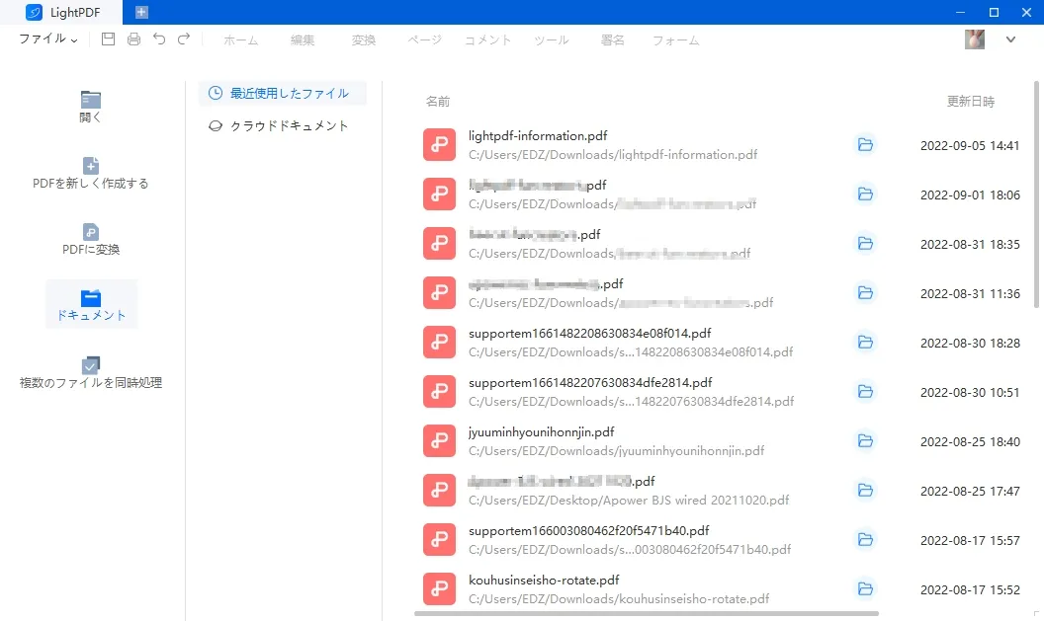Screen dimensions: 1044x621
Task: Select the highlighted ドキュメント sidebar icon
Action: click(91, 296)
